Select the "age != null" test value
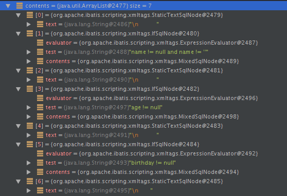 (146, 107)
